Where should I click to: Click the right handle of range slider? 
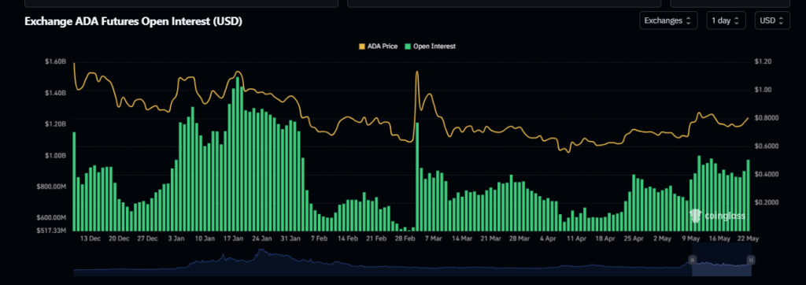[751, 260]
